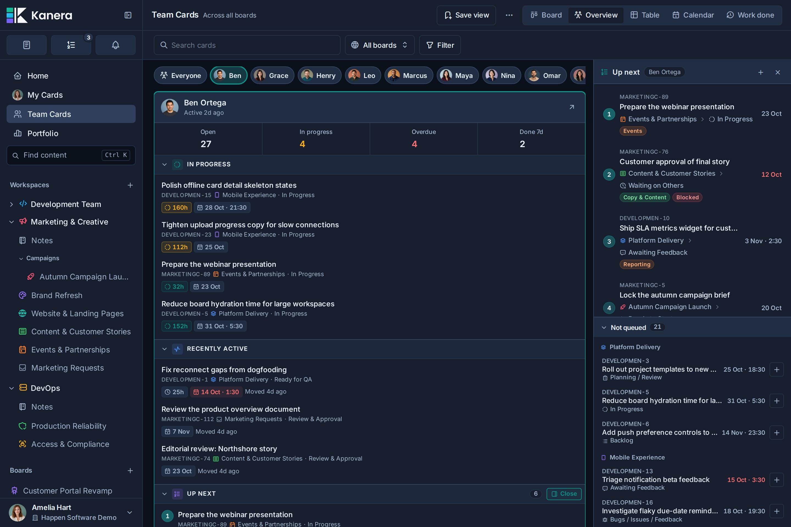Select Grace person filter chip
This screenshot has width=791, height=527.
pos(272,76)
